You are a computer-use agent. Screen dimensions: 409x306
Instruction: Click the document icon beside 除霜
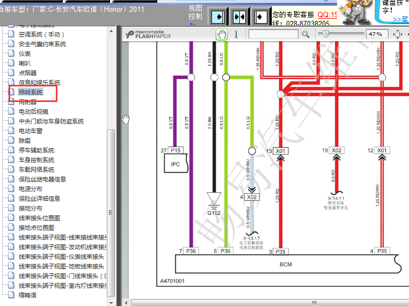11,140
